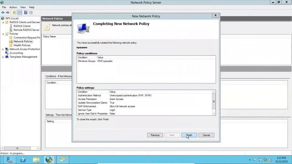The image size is (292, 164).
Task: Click the Network Access Protection icon
Action: click(x=7, y=49)
